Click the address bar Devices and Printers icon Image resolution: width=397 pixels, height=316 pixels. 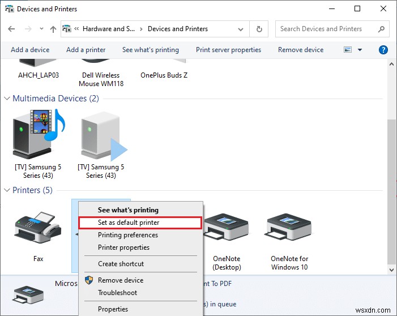coord(67,29)
